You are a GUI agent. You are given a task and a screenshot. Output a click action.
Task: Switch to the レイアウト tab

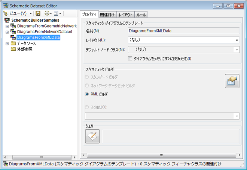(126, 15)
